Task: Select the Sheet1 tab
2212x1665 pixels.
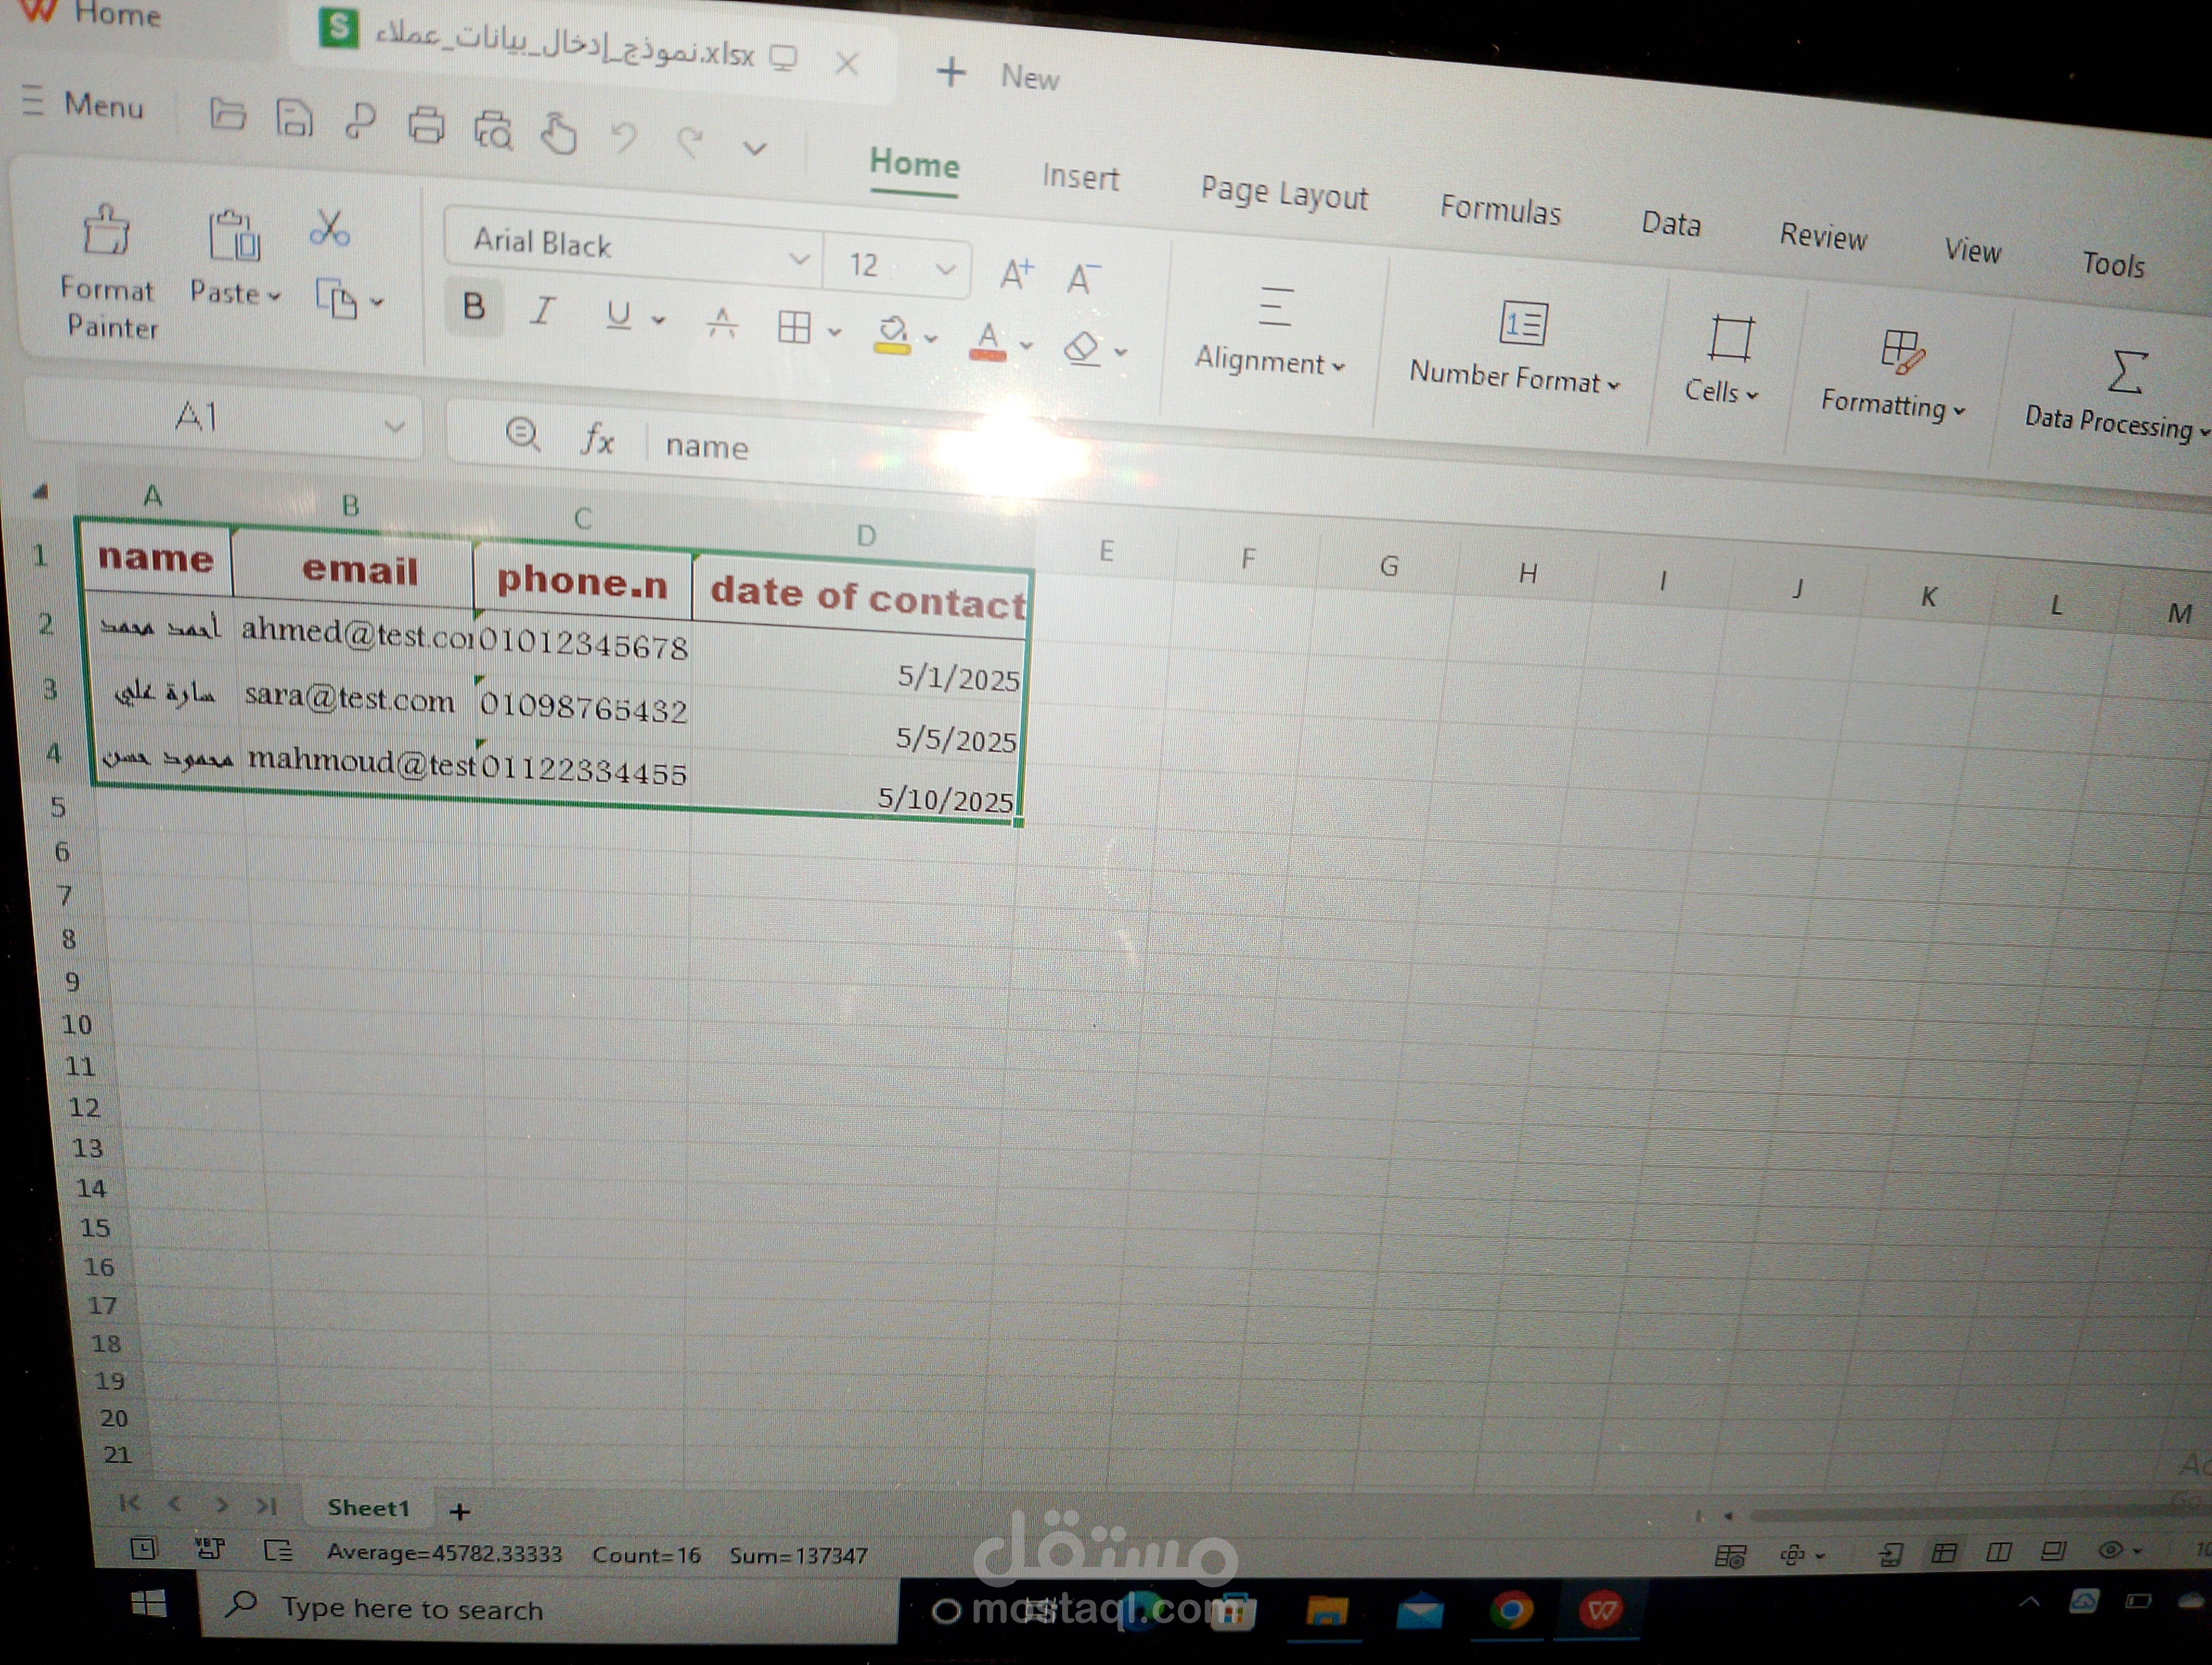Action: [x=368, y=1507]
